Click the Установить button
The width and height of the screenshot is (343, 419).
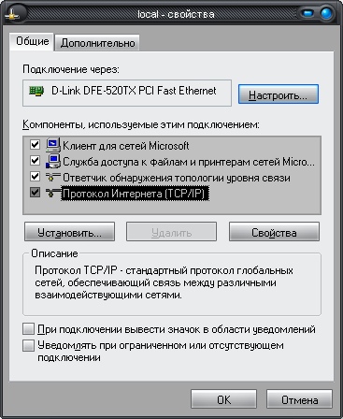click(69, 232)
